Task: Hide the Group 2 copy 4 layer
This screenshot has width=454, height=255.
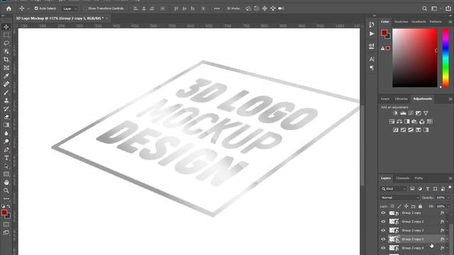Action: coord(383,248)
